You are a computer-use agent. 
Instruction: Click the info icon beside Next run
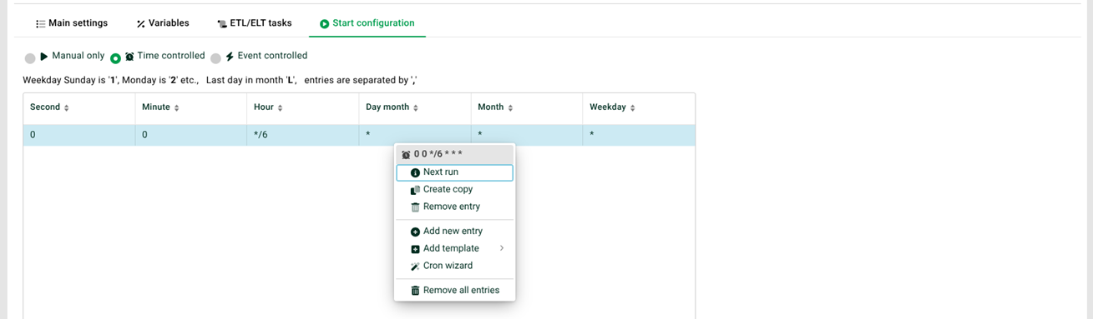coord(415,172)
